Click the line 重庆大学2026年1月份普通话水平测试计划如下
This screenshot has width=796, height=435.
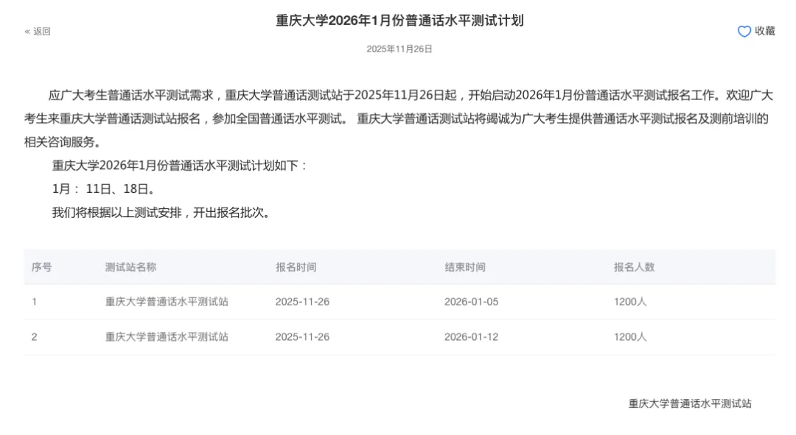179,166
